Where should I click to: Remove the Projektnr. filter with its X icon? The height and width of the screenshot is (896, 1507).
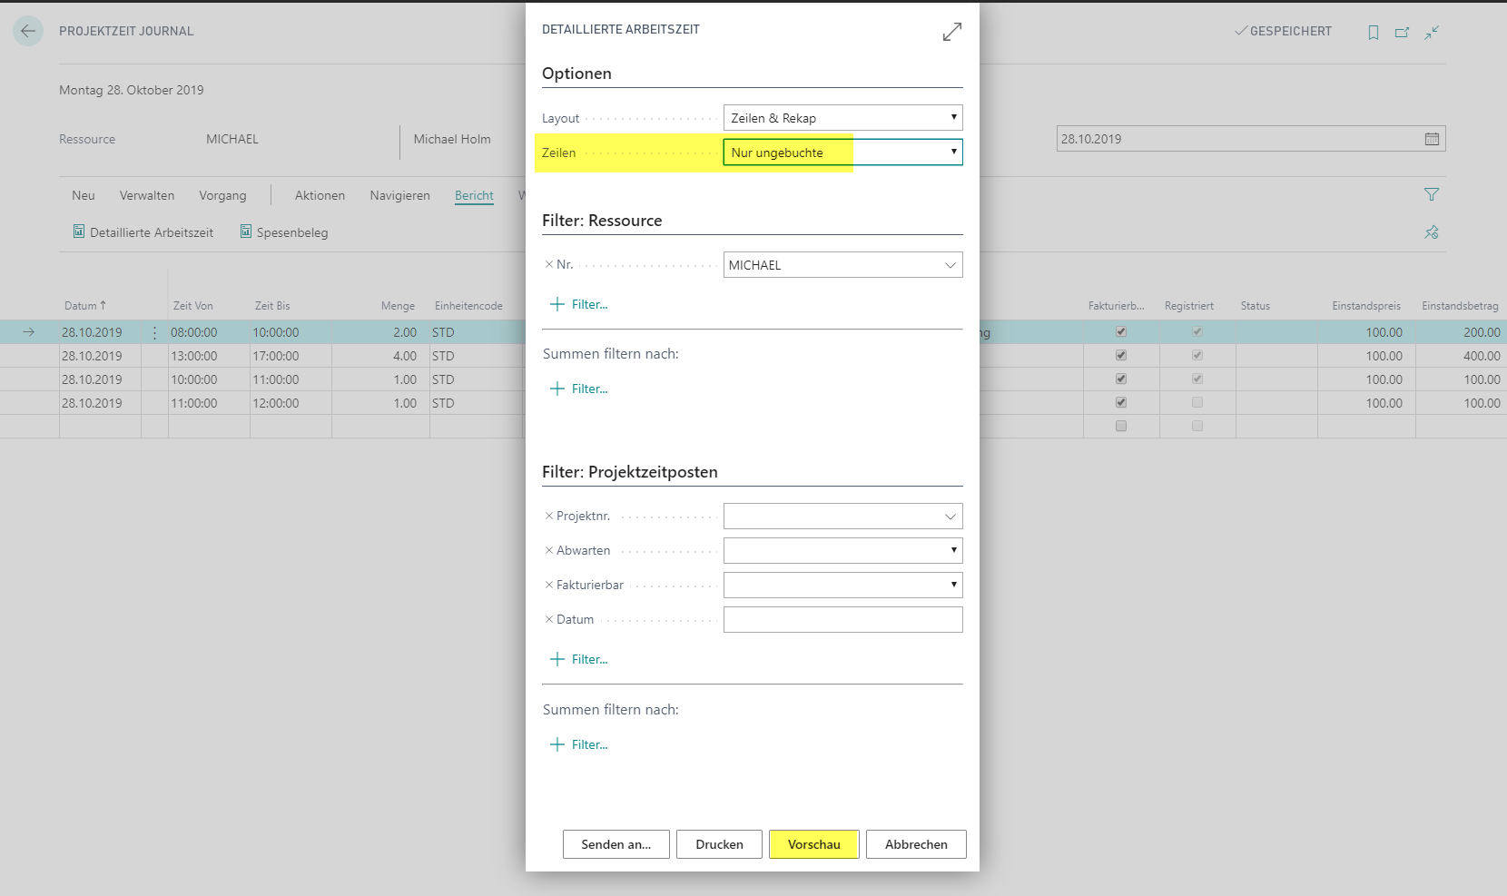tap(548, 516)
